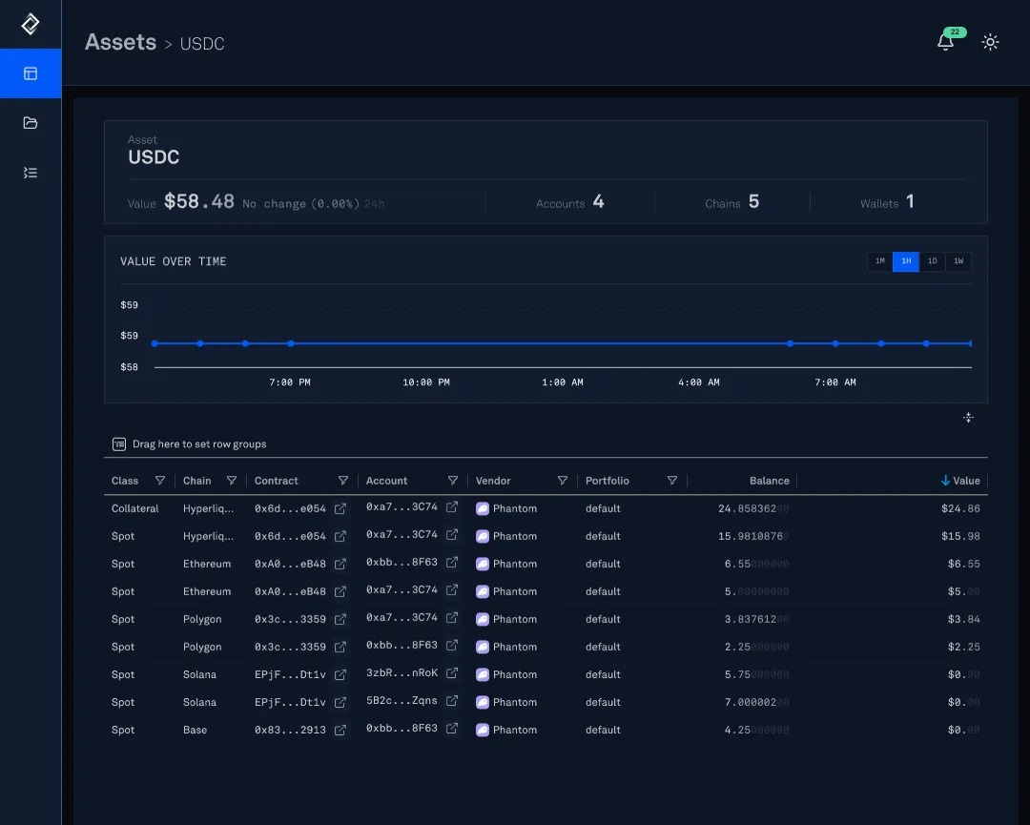The height and width of the screenshot is (825, 1030).
Task: Open the Vendor column filter
Action: (563, 480)
